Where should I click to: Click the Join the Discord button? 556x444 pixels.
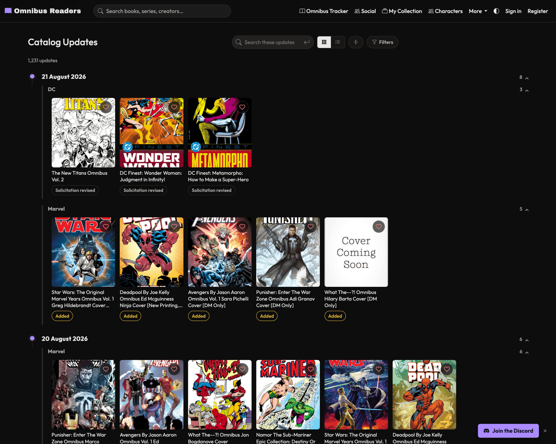508,431
